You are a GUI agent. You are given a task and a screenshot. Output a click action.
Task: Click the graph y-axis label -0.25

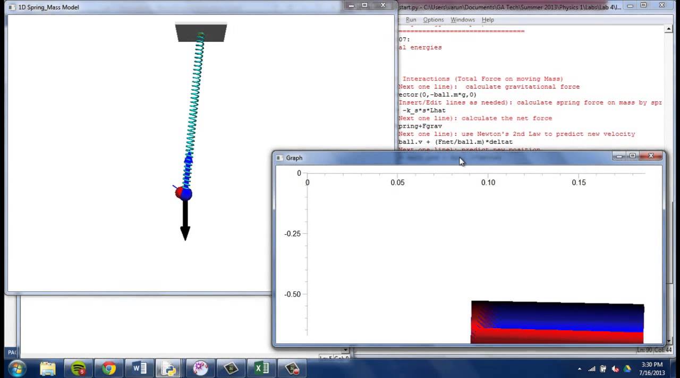point(292,234)
